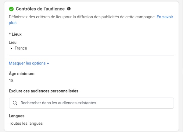The width and height of the screenshot is (183, 132).
Task: Click the bullet point before France
Action: tap(11, 48)
